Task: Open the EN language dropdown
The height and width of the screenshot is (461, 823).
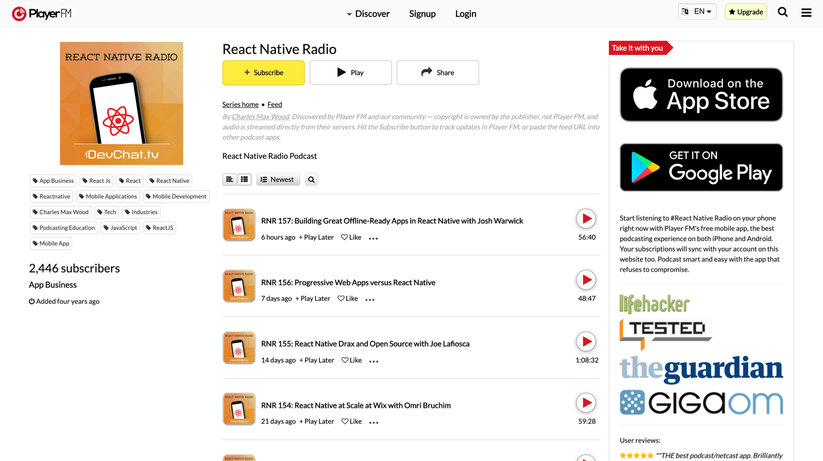Action: tap(697, 12)
